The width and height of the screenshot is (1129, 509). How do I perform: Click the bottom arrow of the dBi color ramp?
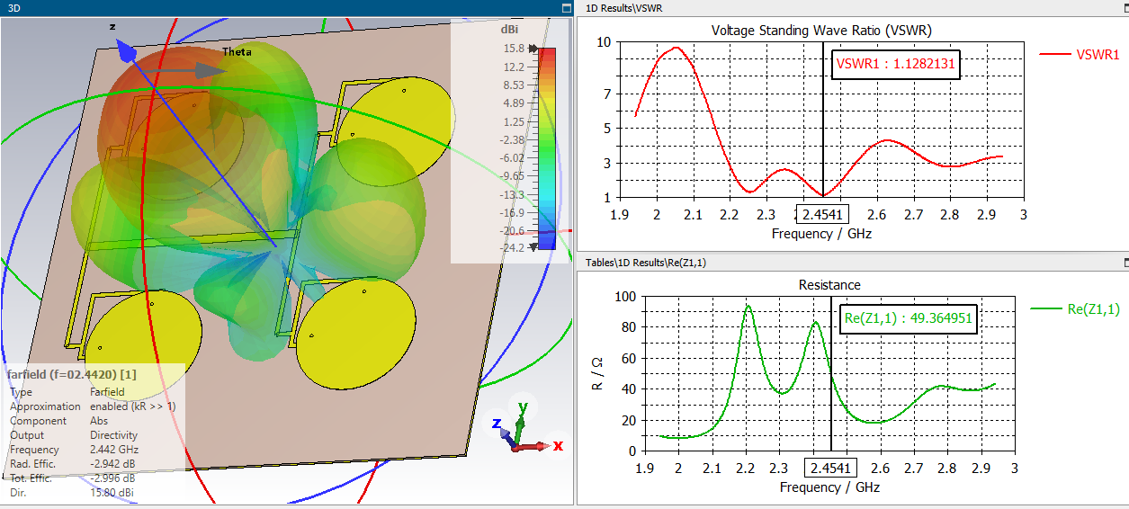533,247
